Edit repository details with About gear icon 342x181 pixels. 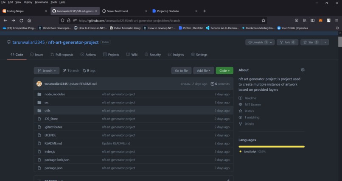click(x=303, y=70)
